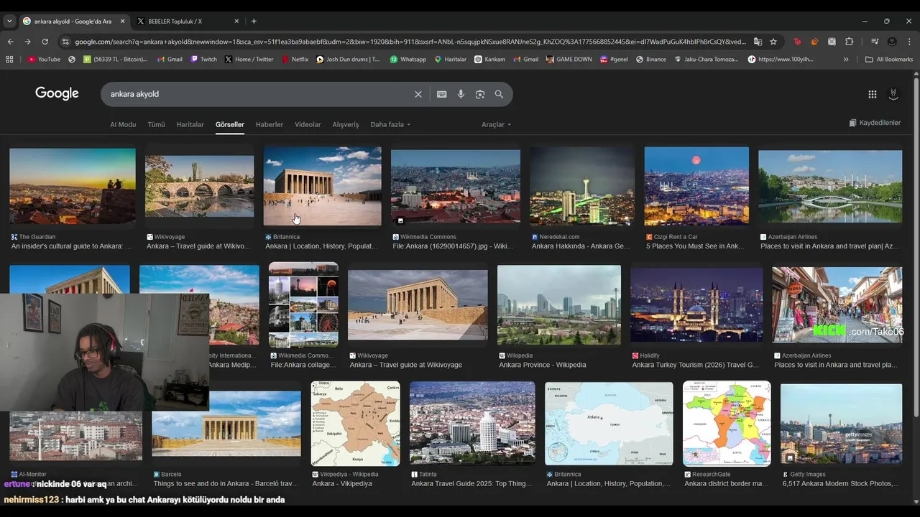Open the Chrome profile avatar
This screenshot has width=920, height=517.
(892, 42)
